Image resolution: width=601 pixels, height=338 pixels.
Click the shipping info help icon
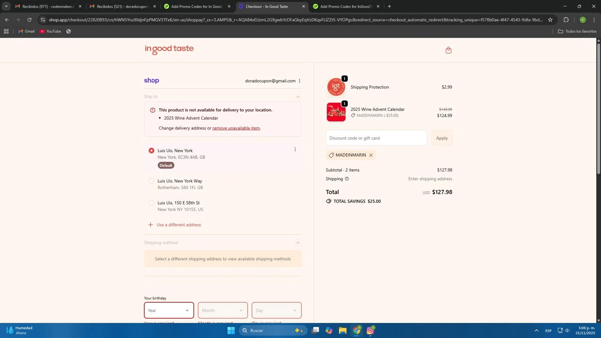pos(347,179)
